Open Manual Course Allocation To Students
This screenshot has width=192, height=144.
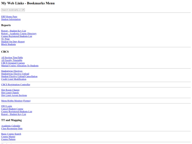coord(20,66)
